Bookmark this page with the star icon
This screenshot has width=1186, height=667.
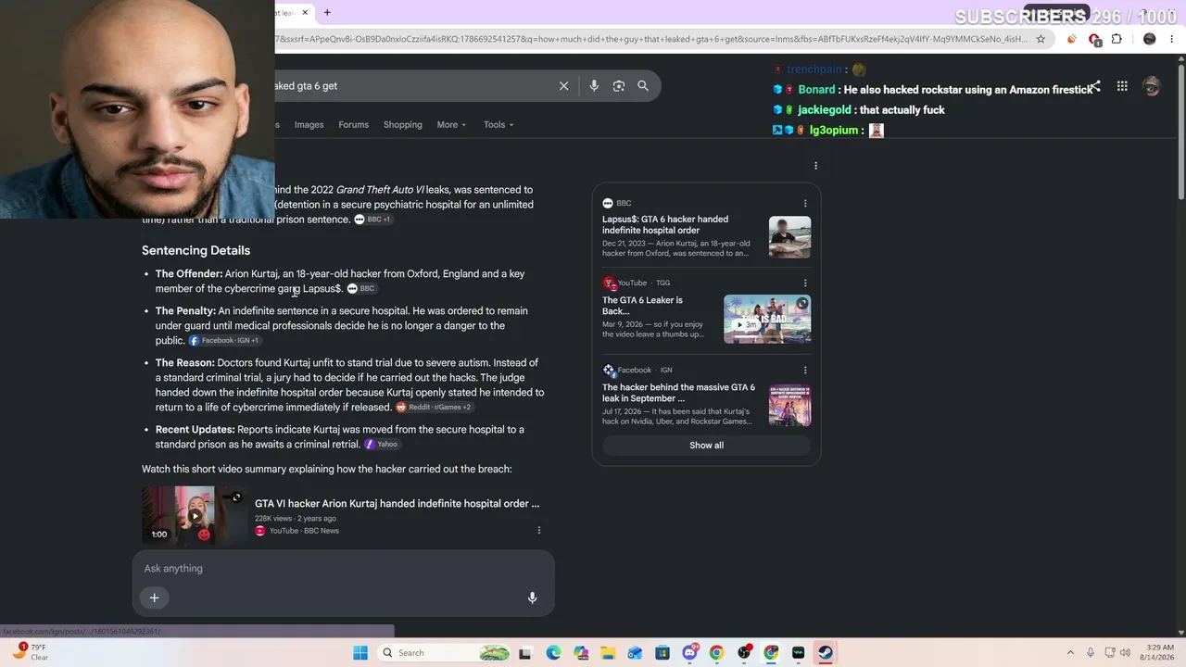coord(1041,39)
